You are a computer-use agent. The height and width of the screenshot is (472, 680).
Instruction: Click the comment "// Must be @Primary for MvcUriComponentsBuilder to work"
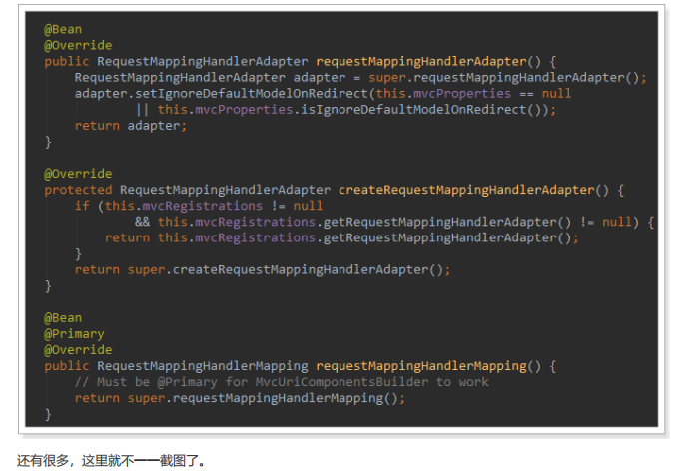click(x=282, y=382)
